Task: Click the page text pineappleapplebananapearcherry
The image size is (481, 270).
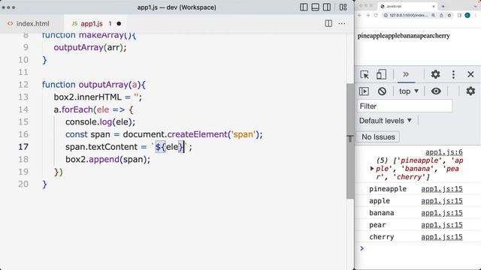Action: [x=404, y=36]
